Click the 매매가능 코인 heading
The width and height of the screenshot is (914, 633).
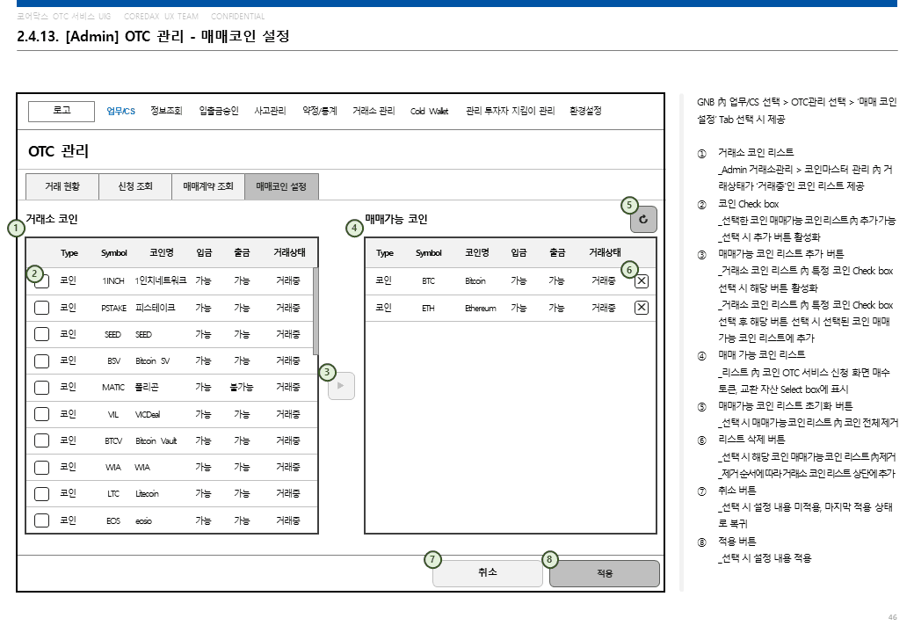click(x=396, y=219)
